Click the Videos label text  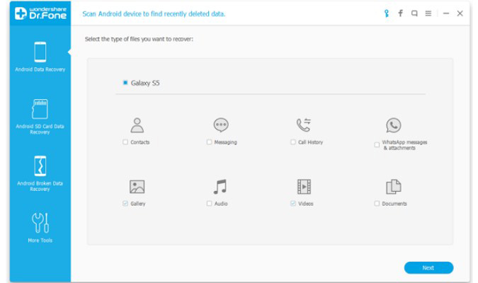click(x=306, y=204)
